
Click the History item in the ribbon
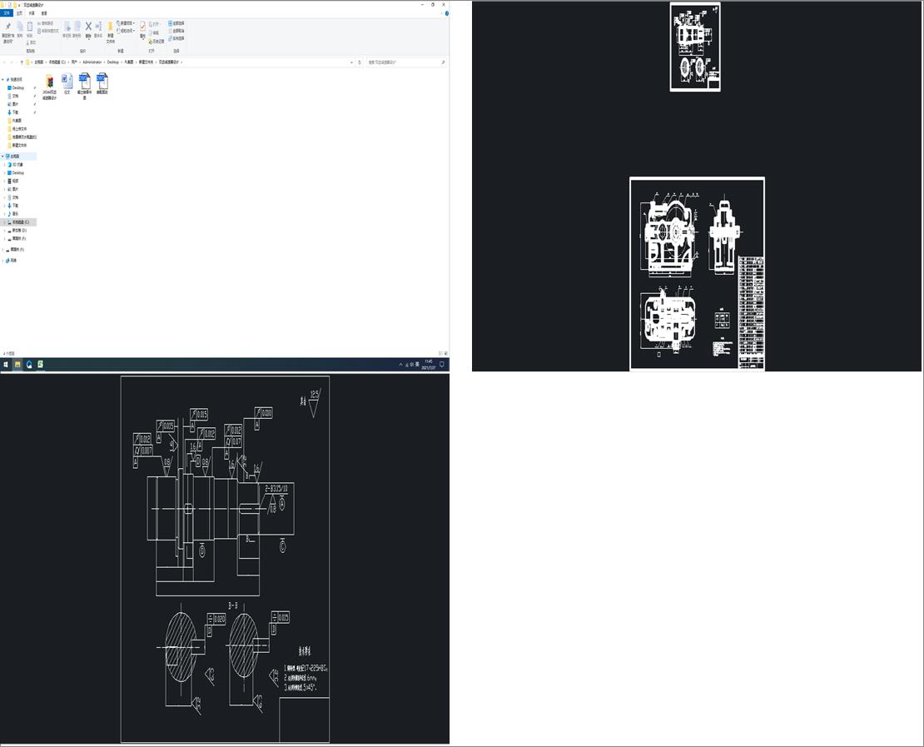156,42
